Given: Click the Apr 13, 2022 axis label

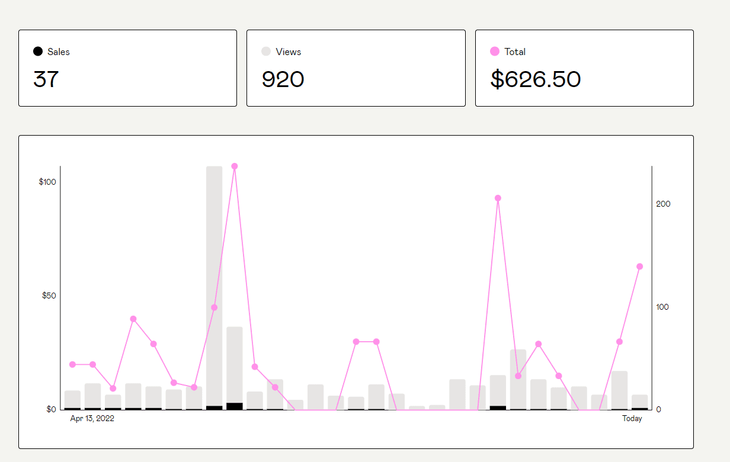Looking at the screenshot, I should click(92, 419).
